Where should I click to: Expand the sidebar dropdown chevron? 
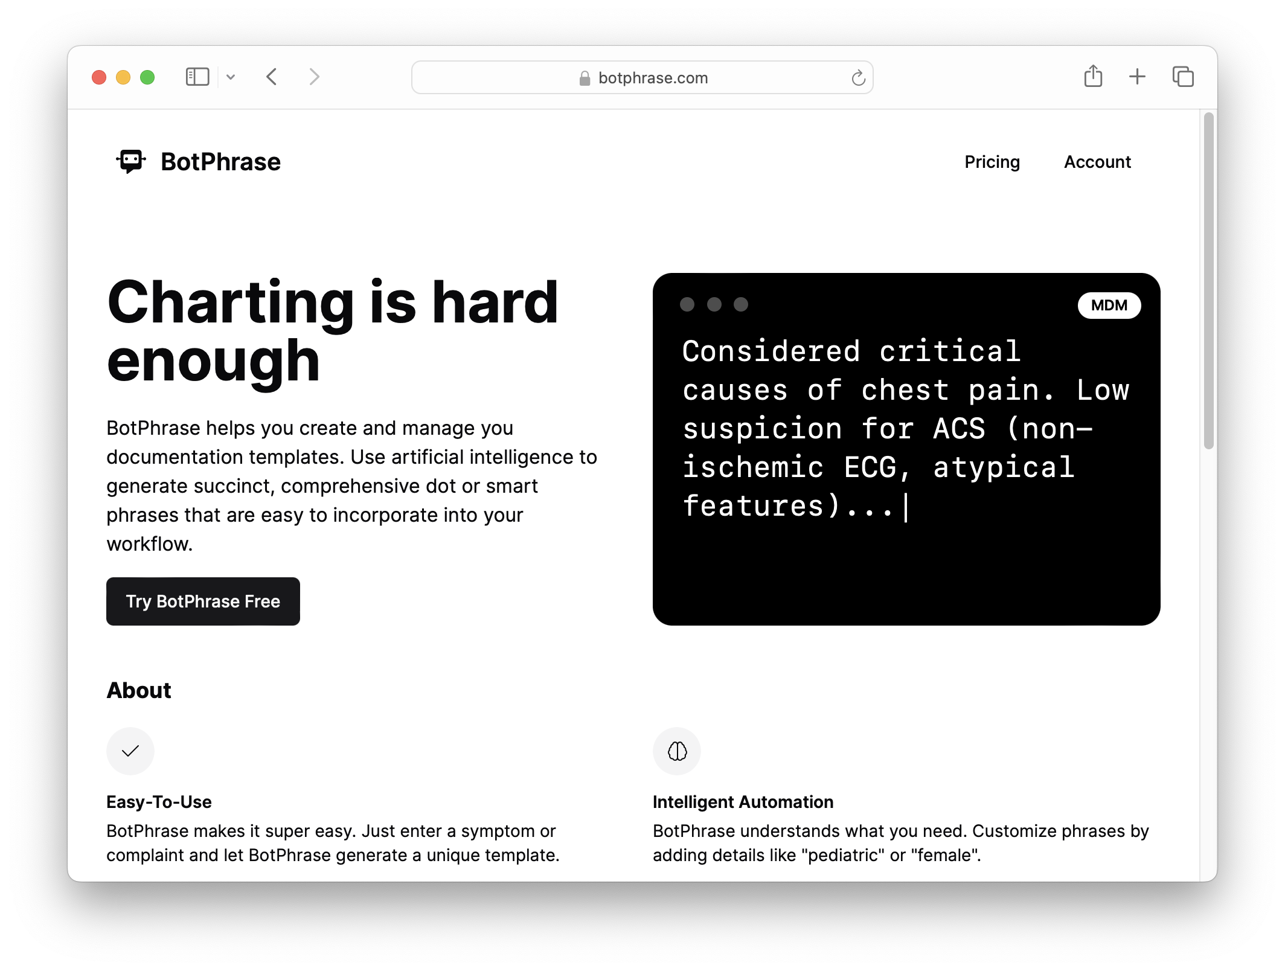(231, 77)
